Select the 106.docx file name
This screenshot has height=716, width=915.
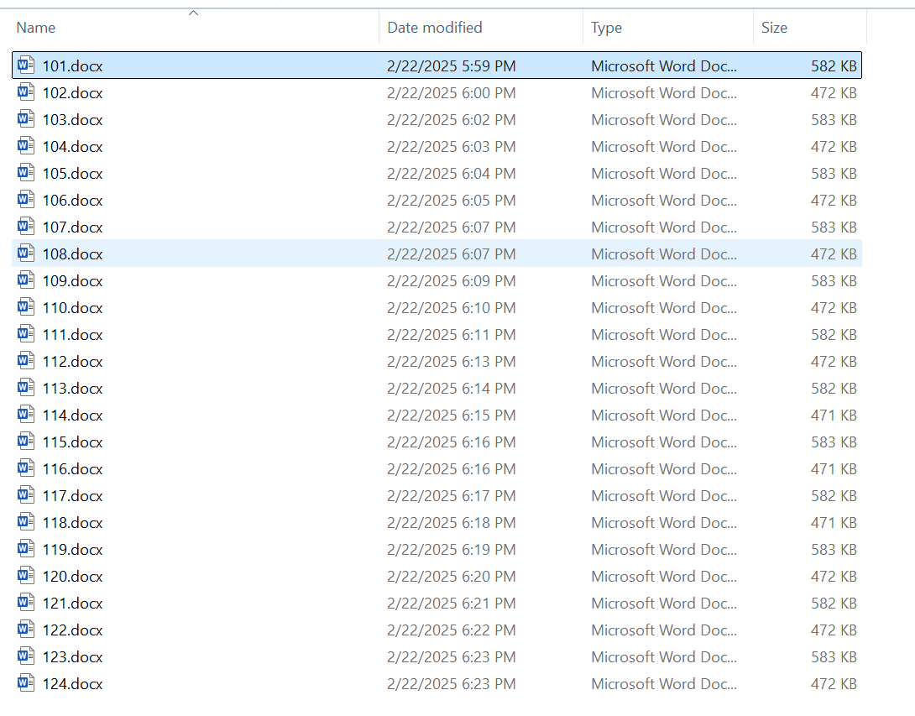point(72,200)
